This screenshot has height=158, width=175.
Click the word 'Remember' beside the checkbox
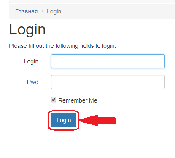tap(73, 100)
